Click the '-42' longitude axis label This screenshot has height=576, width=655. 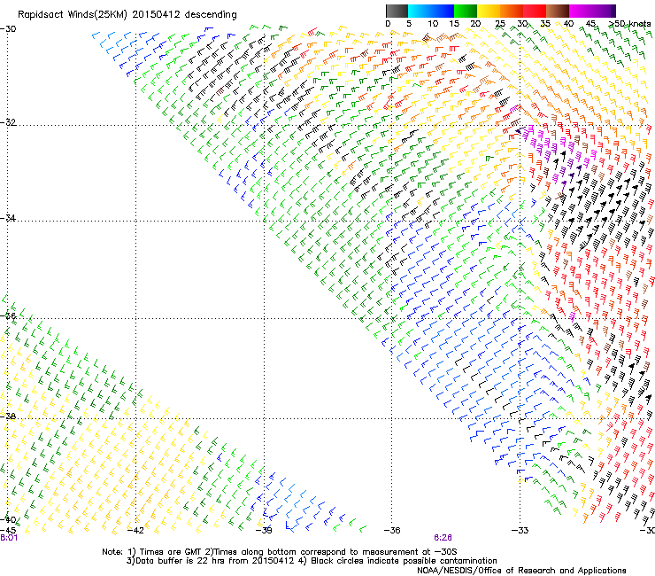point(135,531)
